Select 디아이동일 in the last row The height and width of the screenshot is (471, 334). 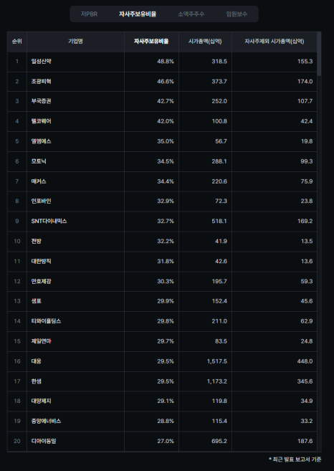pyautogui.click(x=44, y=441)
